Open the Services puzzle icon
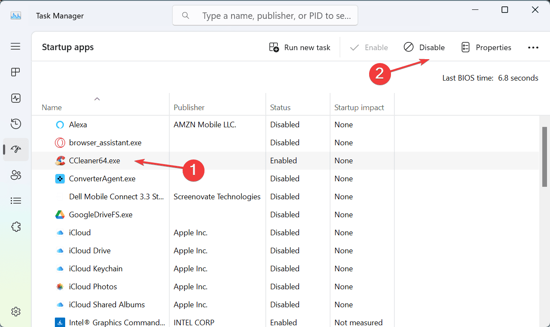The image size is (550, 327). (x=16, y=226)
